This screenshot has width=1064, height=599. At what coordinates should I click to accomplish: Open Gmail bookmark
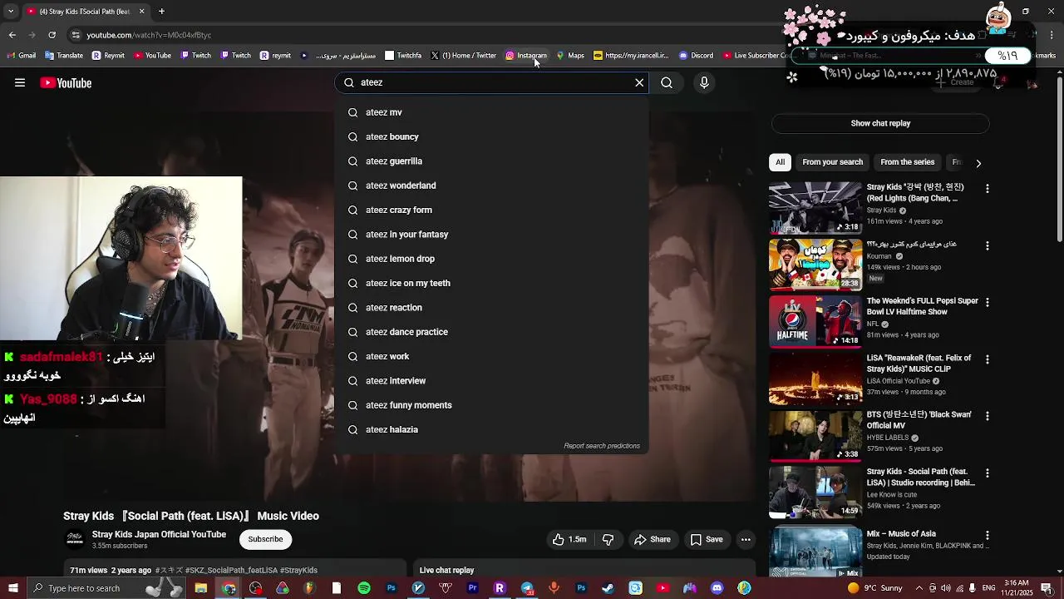[22, 56]
